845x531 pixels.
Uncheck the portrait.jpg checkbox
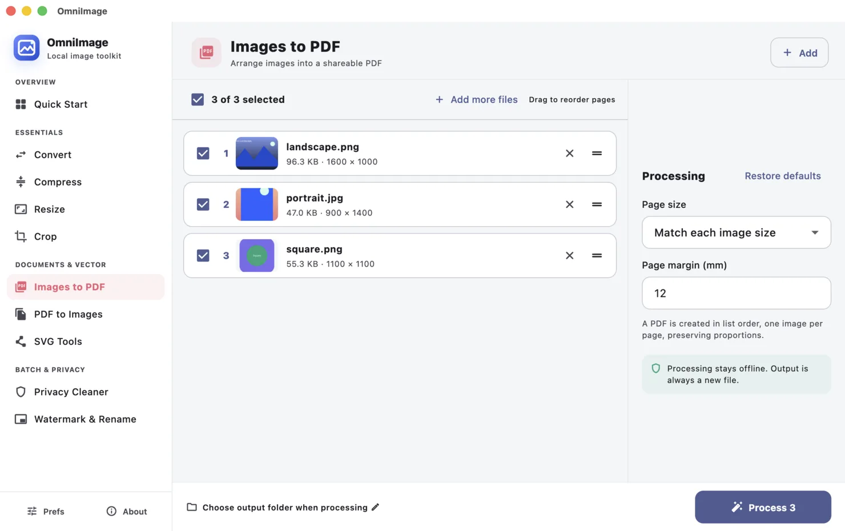pyautogui.click(x=203, y=204)
